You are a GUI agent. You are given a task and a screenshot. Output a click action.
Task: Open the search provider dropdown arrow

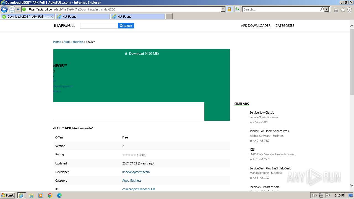(x=327, y=9)
